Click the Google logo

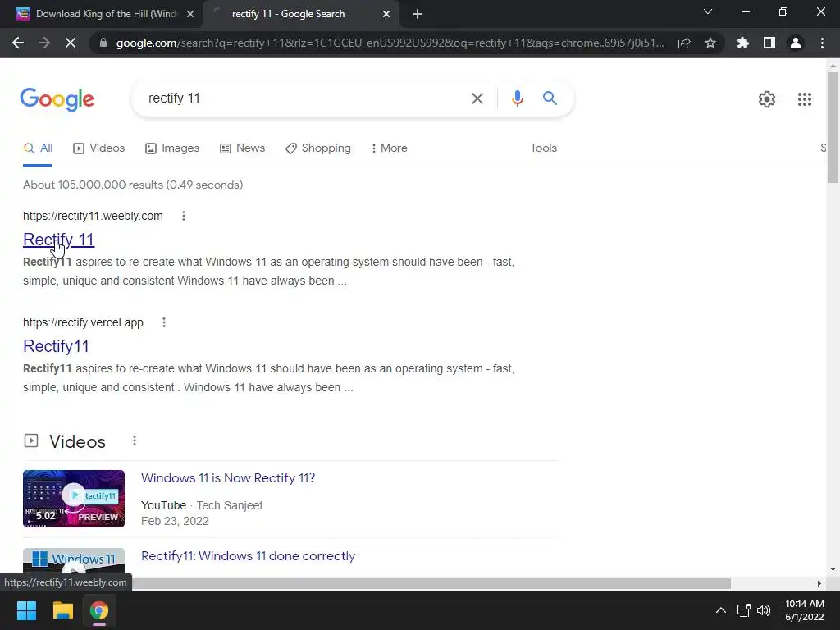(57, 99)
